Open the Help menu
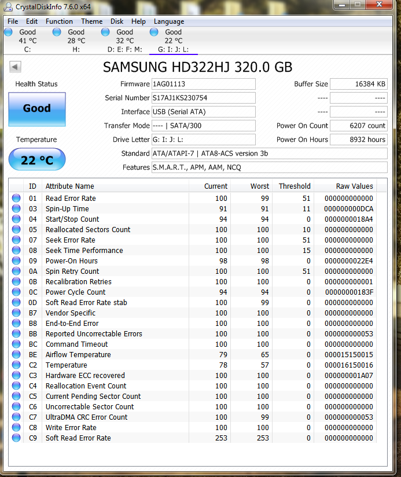 click(138, 21)
